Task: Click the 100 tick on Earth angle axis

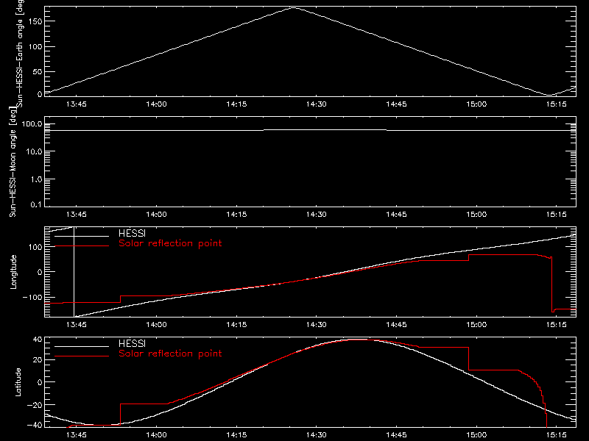Action: click(35, 46)
